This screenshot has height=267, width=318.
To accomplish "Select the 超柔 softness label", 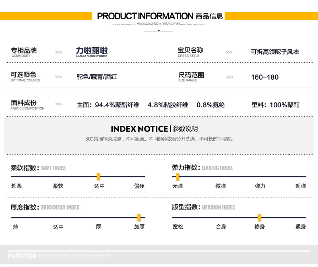I will pos(17,186).
